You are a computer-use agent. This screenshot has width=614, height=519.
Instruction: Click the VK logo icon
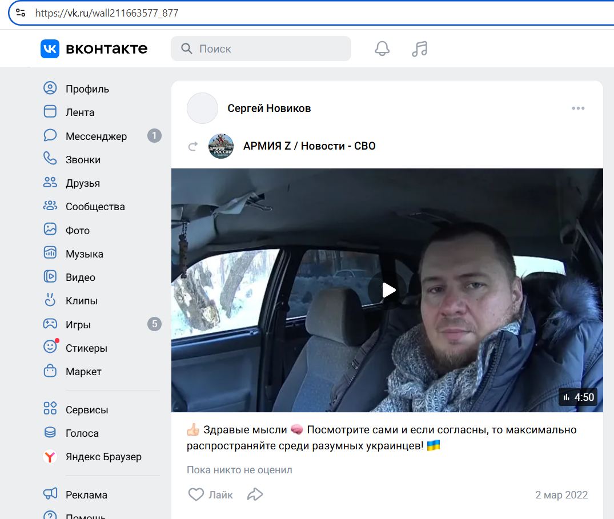[50, 49]
